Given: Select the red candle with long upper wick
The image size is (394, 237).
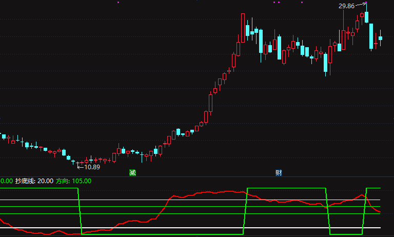Looking at the screenshot, I should [x=343, y=30].
